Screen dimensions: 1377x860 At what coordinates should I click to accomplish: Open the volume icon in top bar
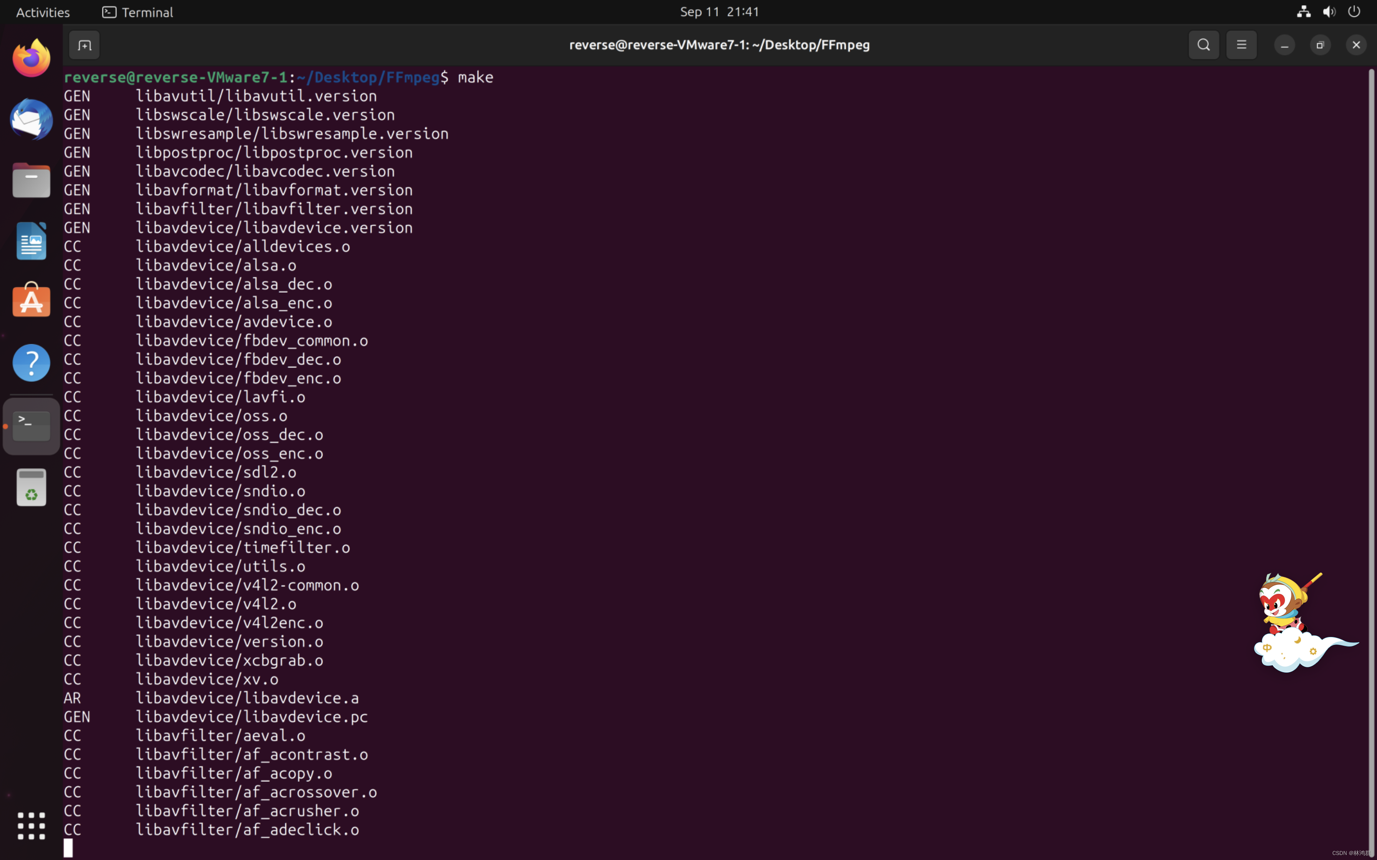click(1329, 12)
